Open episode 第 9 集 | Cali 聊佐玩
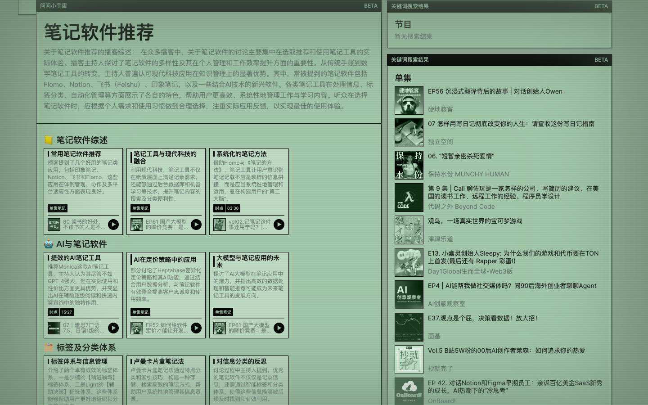Viewport: 648px width, 405px height. point(513,193)
